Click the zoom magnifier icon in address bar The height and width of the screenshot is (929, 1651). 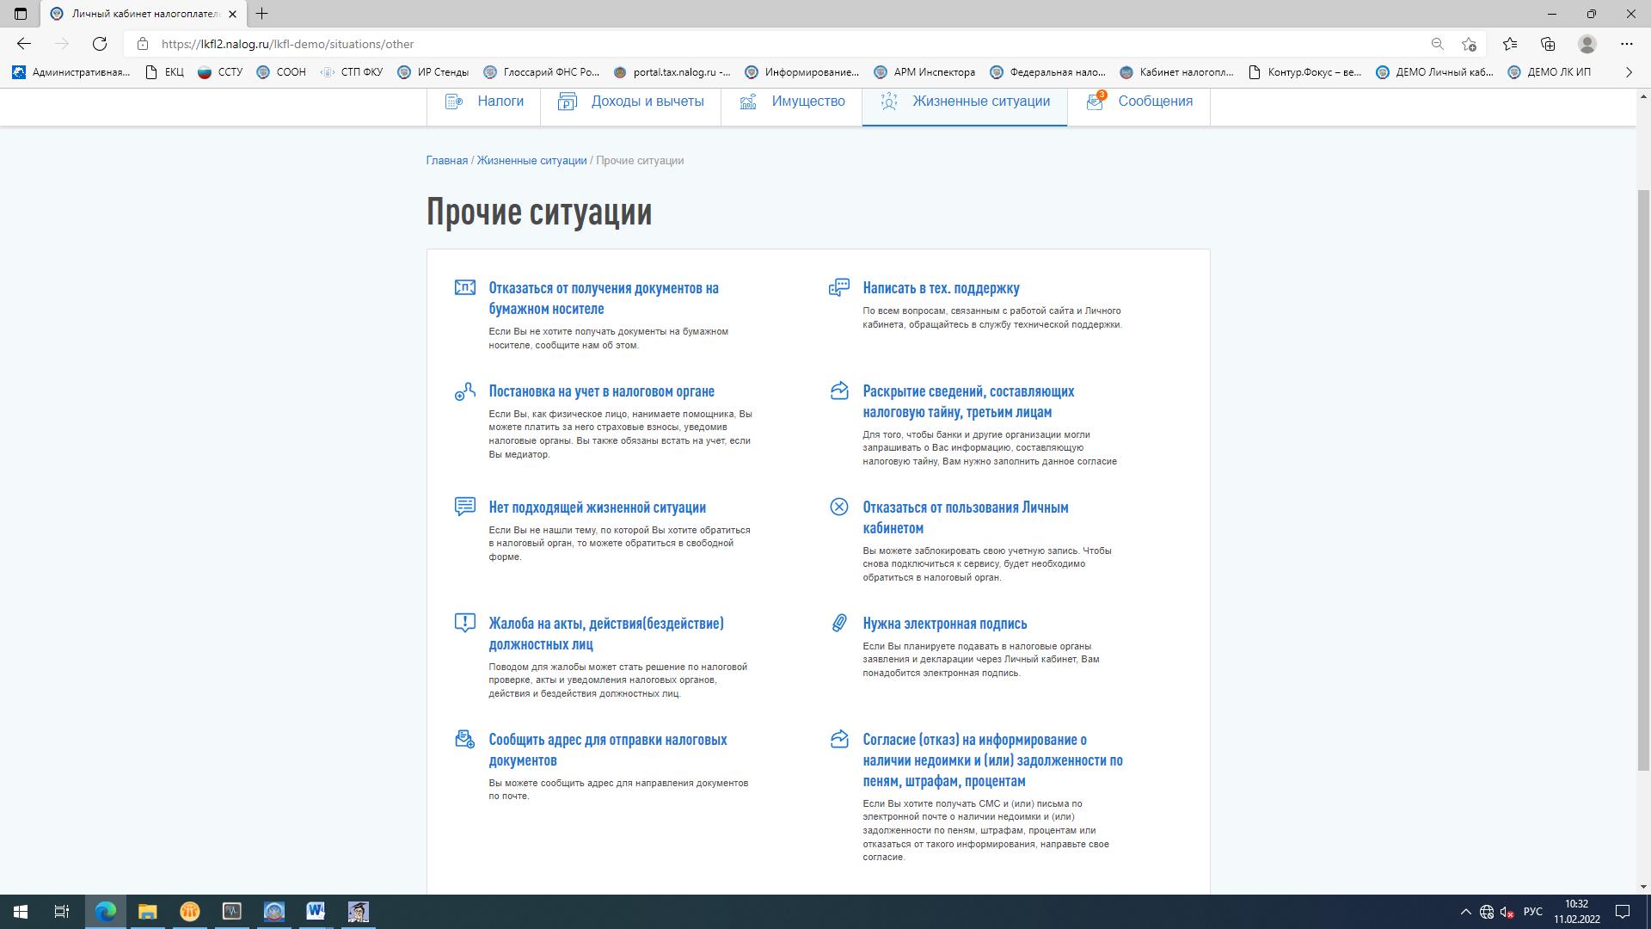(x=1437, y=44)
